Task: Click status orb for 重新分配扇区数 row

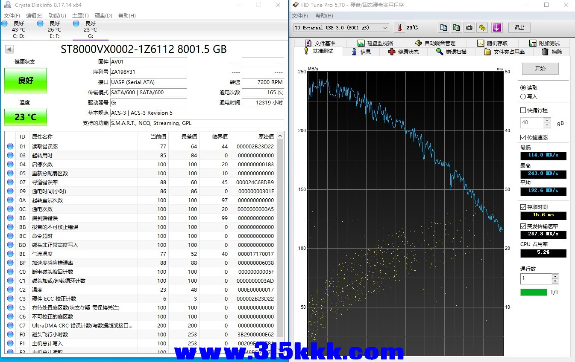Action: (10, 173)
